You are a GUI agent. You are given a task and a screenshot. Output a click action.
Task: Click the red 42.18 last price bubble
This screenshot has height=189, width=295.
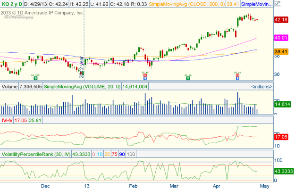282,20
